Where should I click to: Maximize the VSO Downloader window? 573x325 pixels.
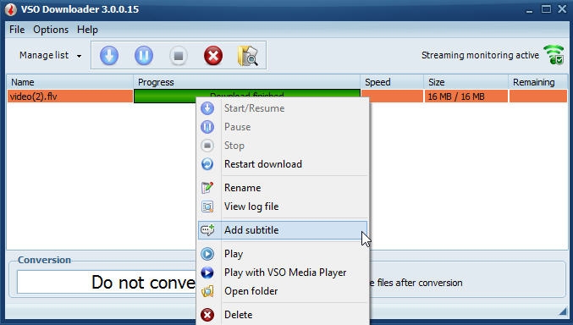pyautogui.click(x=546, y=9)
